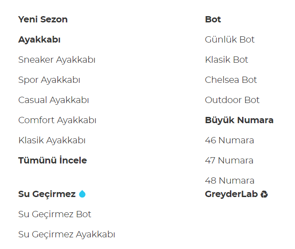Navigate to Chelsea Bot
The width and height of the screenshot is (295, 249).
coord(231,80)
